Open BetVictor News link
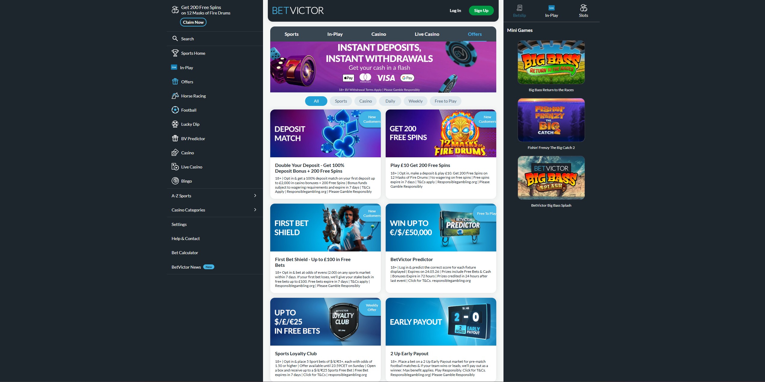The height and width of the screenshot is (382, 765). coord(186,267)
